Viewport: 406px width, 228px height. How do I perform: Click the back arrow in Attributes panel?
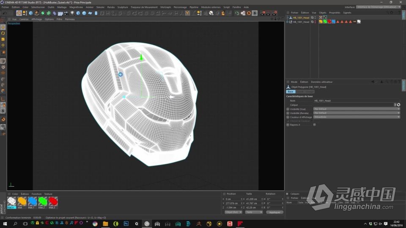pyautogui.click(x=373, y=81)
